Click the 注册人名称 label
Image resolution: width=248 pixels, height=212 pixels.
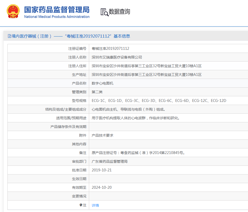[77, 57]
